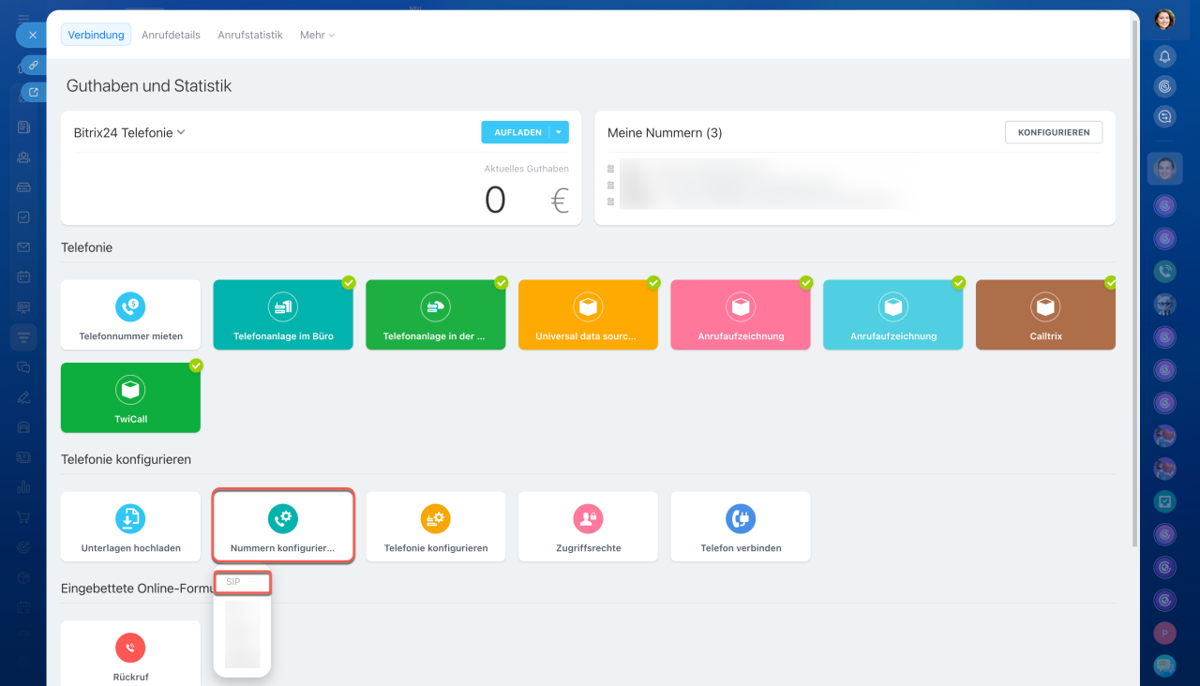Click checkmark on Telefonanlage im Büro
The width and height of the screenshot is (1200, 686).
tap(349, 282)
